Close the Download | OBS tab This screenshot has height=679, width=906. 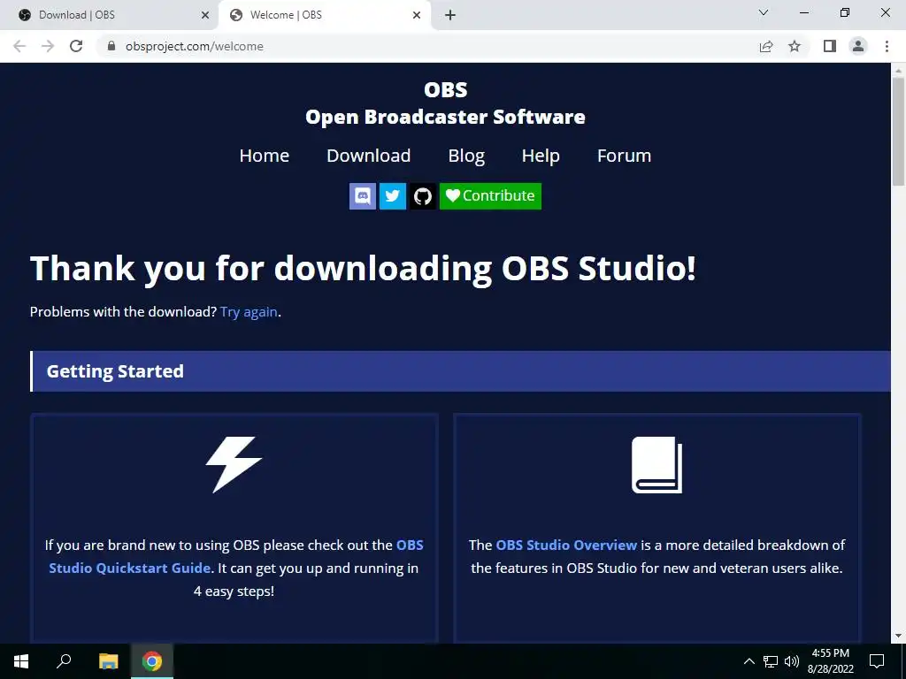pyautogui.click(x=205, y=15)
